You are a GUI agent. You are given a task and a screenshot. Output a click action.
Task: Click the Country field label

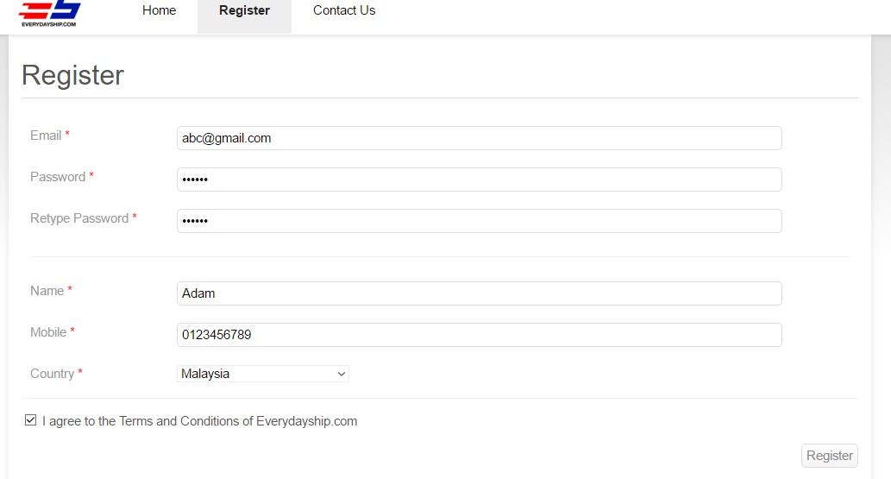pos(53,374)
